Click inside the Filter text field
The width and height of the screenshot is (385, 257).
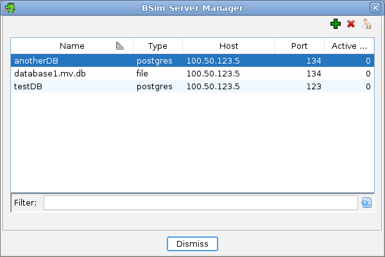click(200, 203)
